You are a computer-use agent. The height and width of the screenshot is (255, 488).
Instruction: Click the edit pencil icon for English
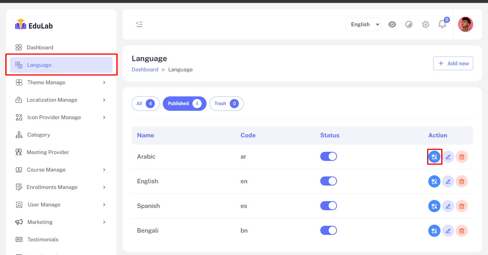click(x=448, y=181)
